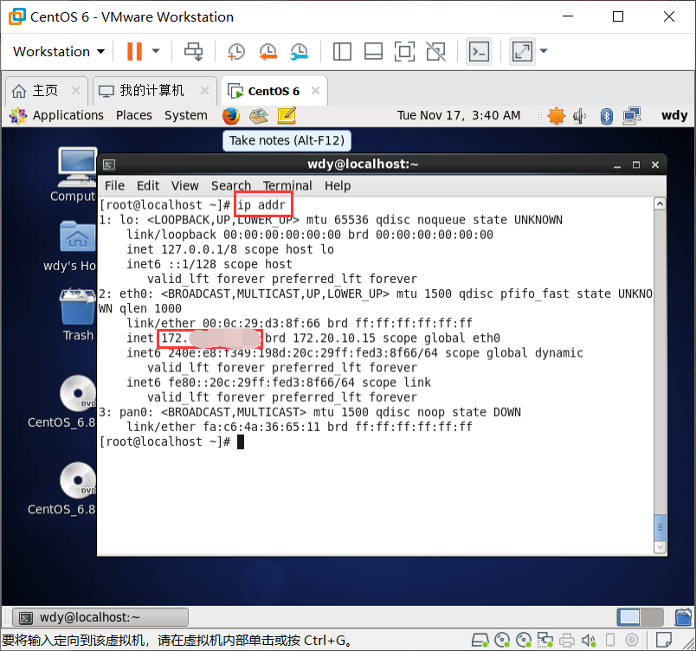The image size is (696, 651).
Task: Open terminal View menu
Action: click(185, 185)
